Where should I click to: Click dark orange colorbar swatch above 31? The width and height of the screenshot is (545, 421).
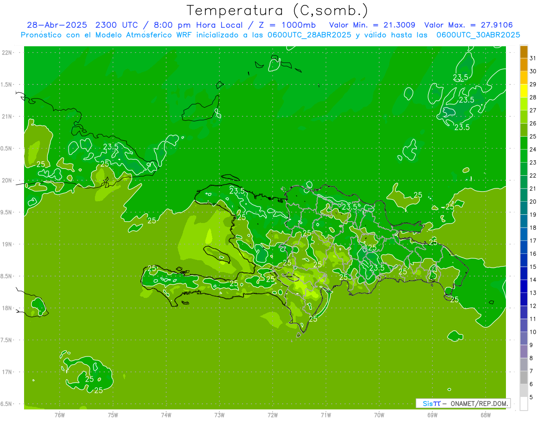(524, 52)
